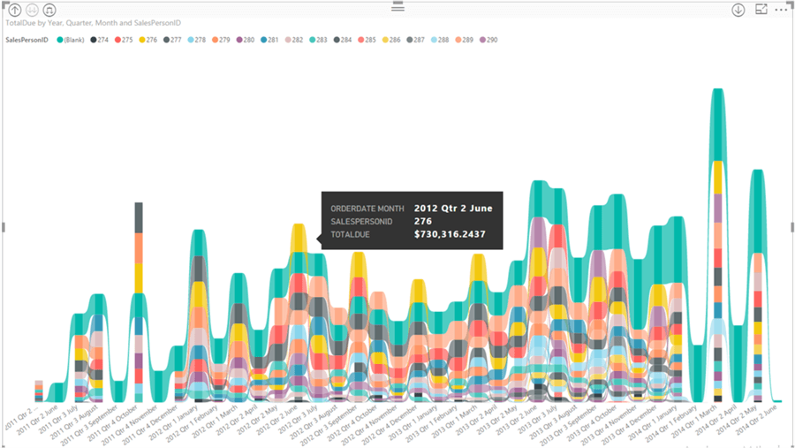Click legend entry 286
This screenshot has width=795, height=448.
pyautogui.click(x=391, y=40)
